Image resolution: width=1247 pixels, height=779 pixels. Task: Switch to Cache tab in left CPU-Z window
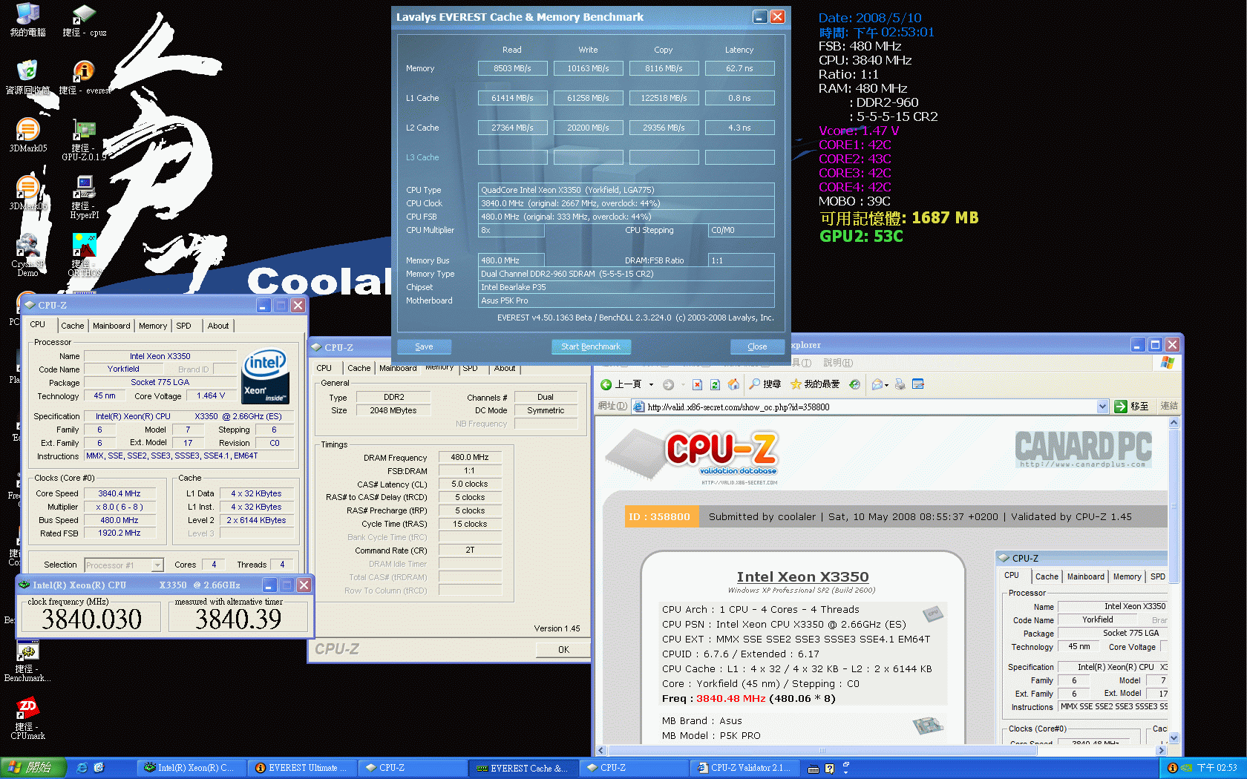(x=72, y=326)
